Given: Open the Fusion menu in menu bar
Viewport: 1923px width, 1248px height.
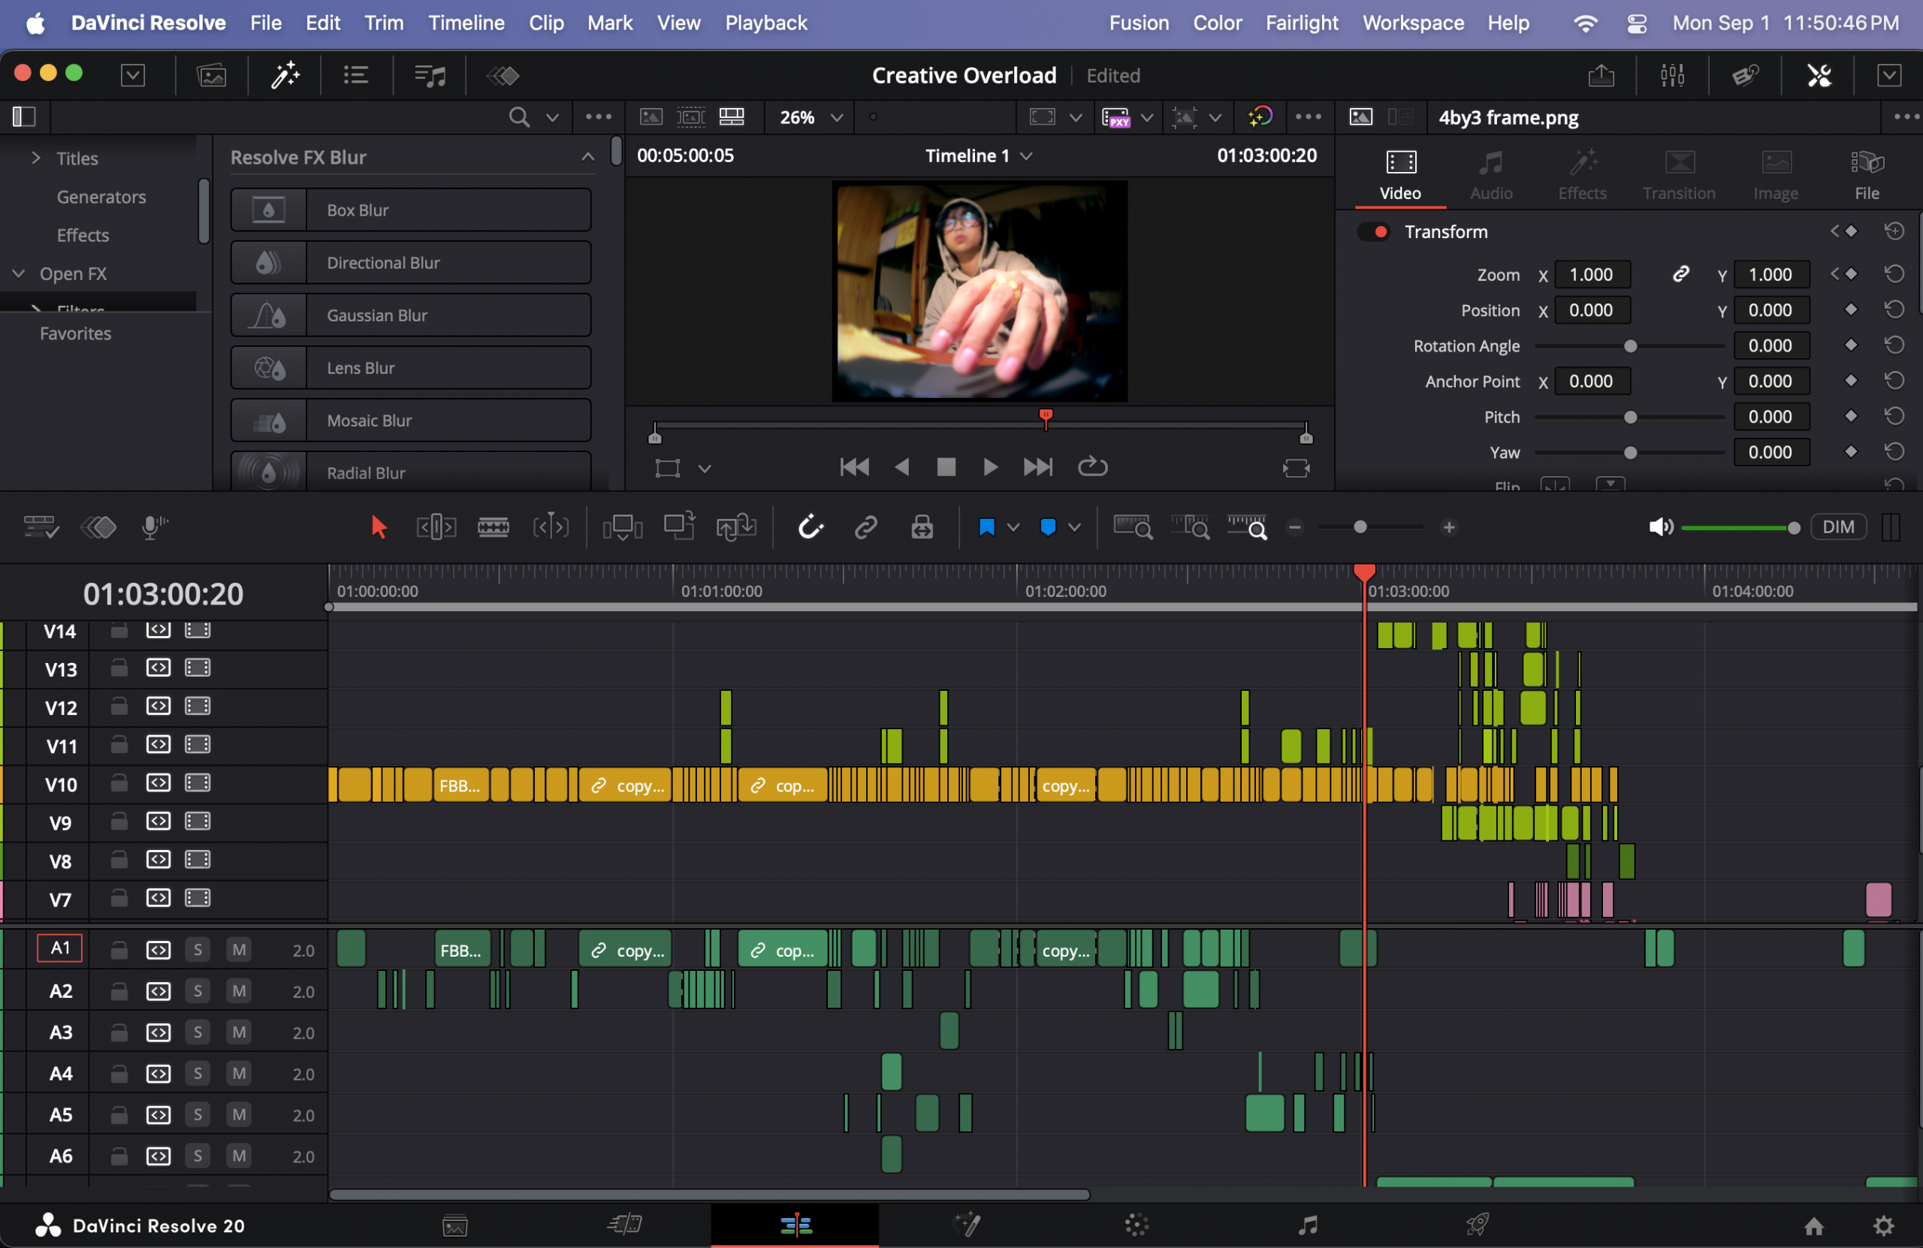Looking at the screenshot, I should coord(1139,23).
